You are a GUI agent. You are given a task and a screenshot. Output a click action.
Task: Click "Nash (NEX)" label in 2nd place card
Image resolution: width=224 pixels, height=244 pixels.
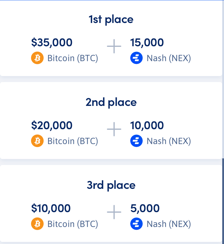pyautogui.click(x=169, y=141)
